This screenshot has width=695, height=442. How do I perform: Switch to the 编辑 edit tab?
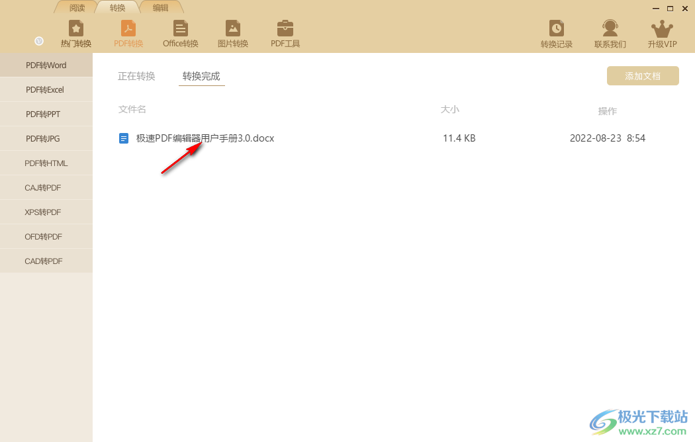pos(160,7)
